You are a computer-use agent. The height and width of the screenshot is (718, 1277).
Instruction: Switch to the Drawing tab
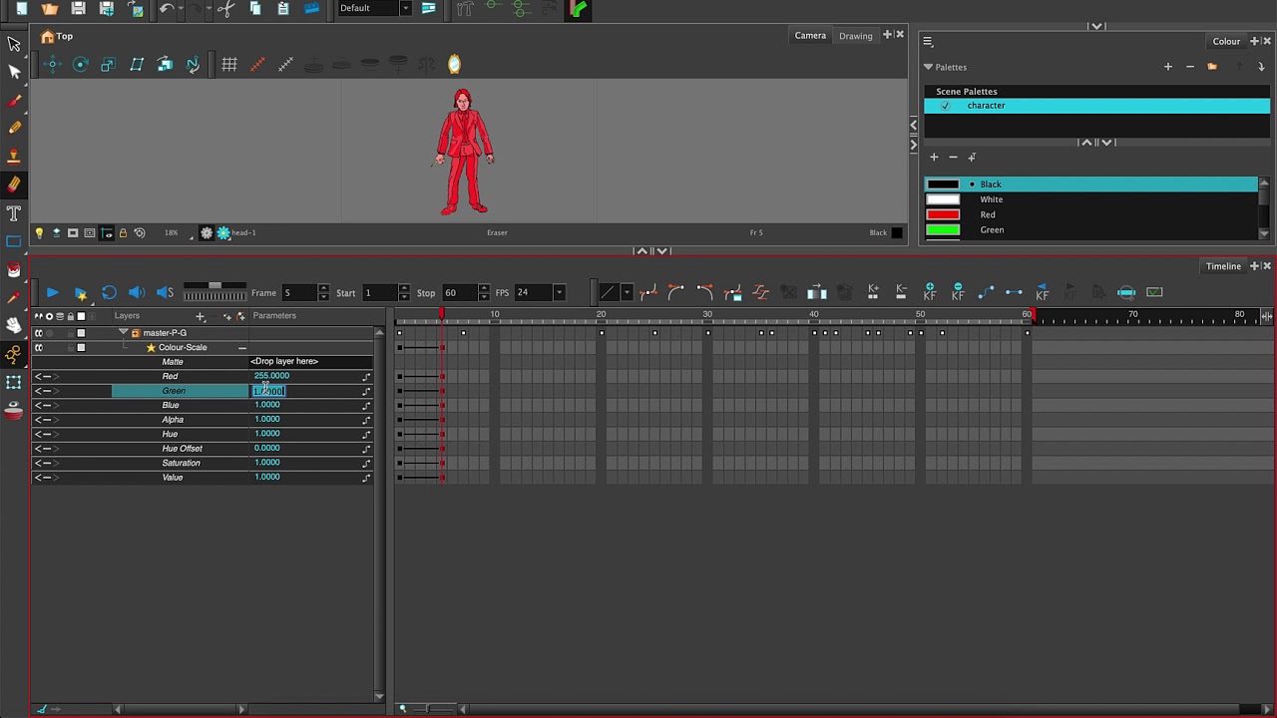coord(855,36)
